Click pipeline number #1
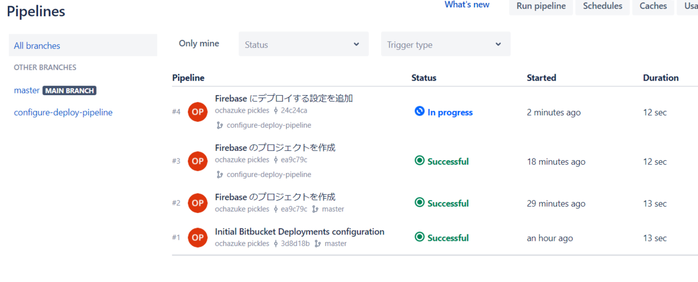This screenshot has height=282, width=698. 176,237
